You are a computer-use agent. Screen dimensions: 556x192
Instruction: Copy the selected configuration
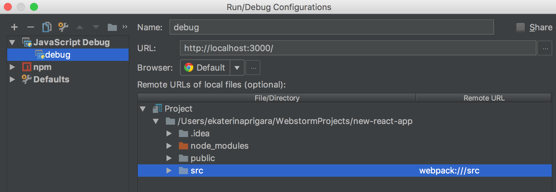click(47, 27)
